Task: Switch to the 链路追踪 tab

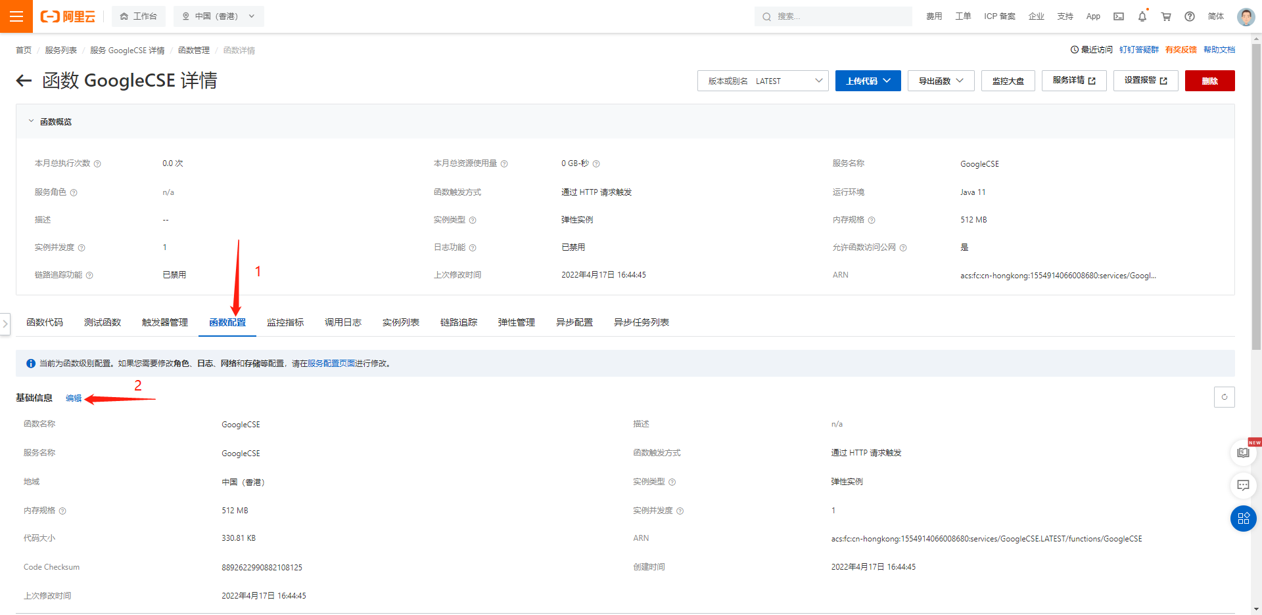Action: 459,322
